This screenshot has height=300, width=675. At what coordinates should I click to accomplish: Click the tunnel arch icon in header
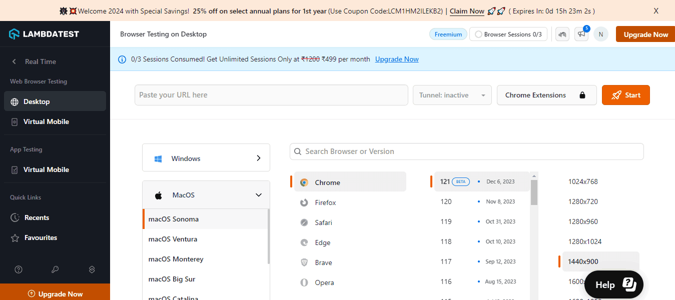(x=562, y=34)
